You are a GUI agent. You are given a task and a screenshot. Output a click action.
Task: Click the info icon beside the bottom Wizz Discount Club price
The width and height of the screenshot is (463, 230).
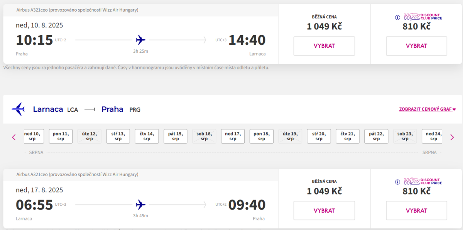point(397,182)
